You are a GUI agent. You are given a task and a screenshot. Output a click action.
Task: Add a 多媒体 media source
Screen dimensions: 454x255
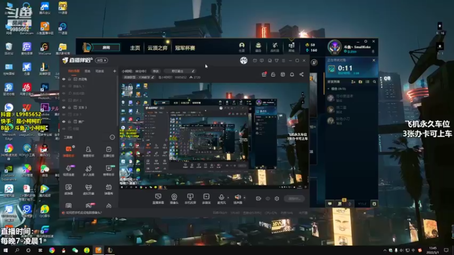tap(206, 199)
